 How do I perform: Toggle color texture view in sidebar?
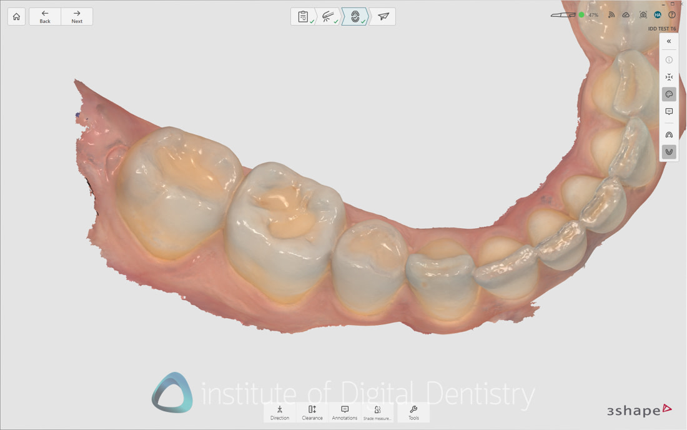coord(669,94)
